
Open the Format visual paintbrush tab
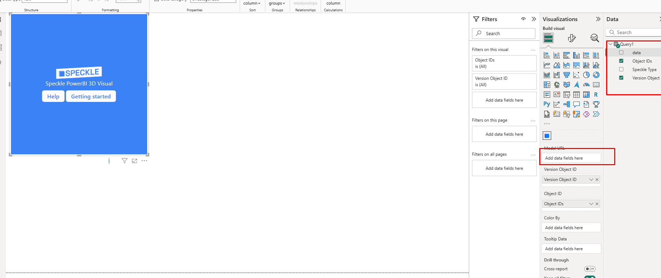coord(572,38)
